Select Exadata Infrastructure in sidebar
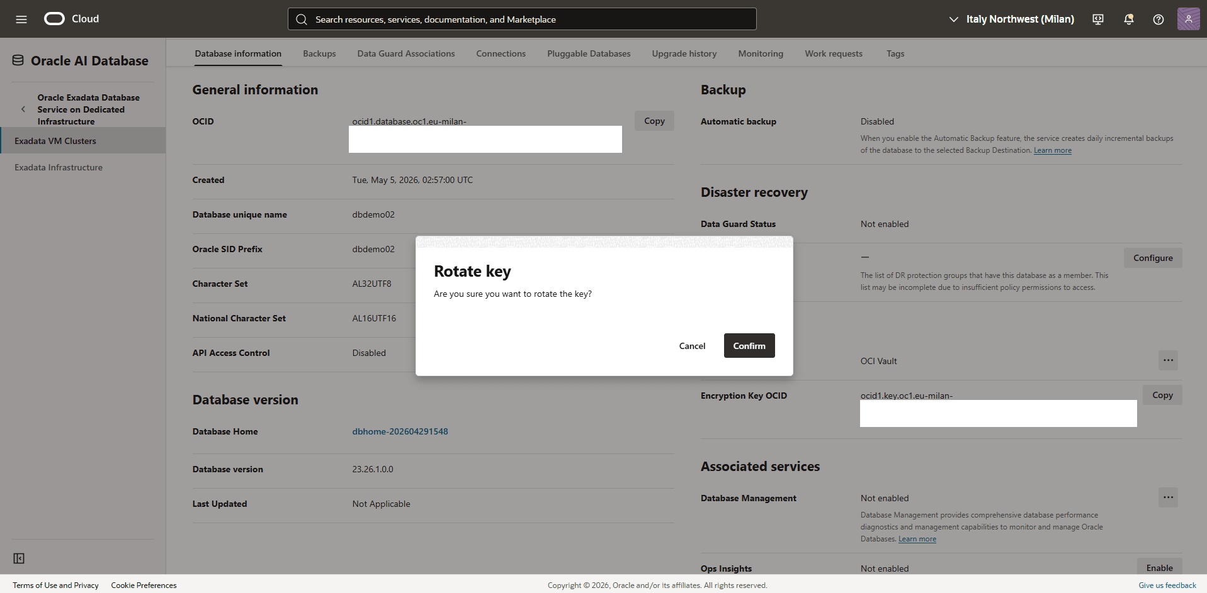 [59, 167]
